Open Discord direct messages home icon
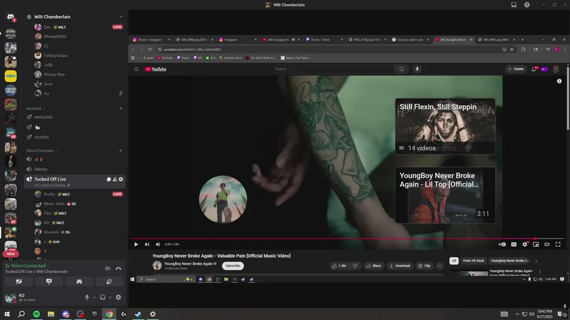570x320 pixels. tap(11, 17)
